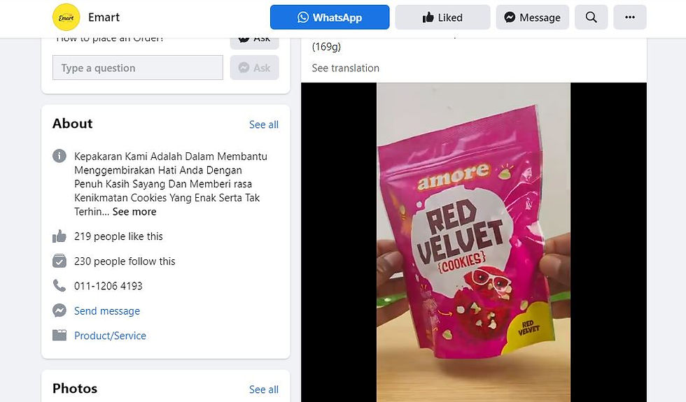686x402 pixels.
Task: Open See all in Photos section
Action: click(263, 389)
